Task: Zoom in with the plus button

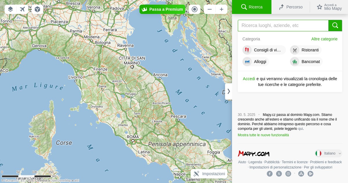Action: click(x=222, y=9)
